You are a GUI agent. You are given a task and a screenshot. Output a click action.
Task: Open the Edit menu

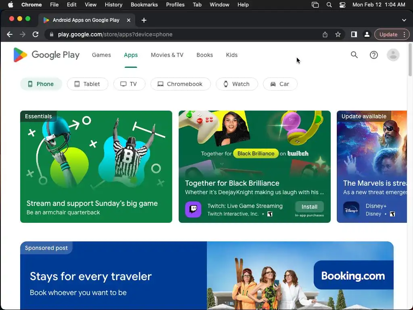[71, 4]
